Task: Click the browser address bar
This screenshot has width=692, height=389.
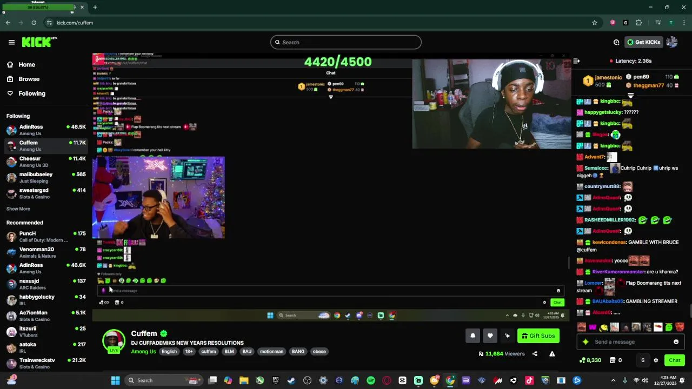Action: click(x=319, y=23)
